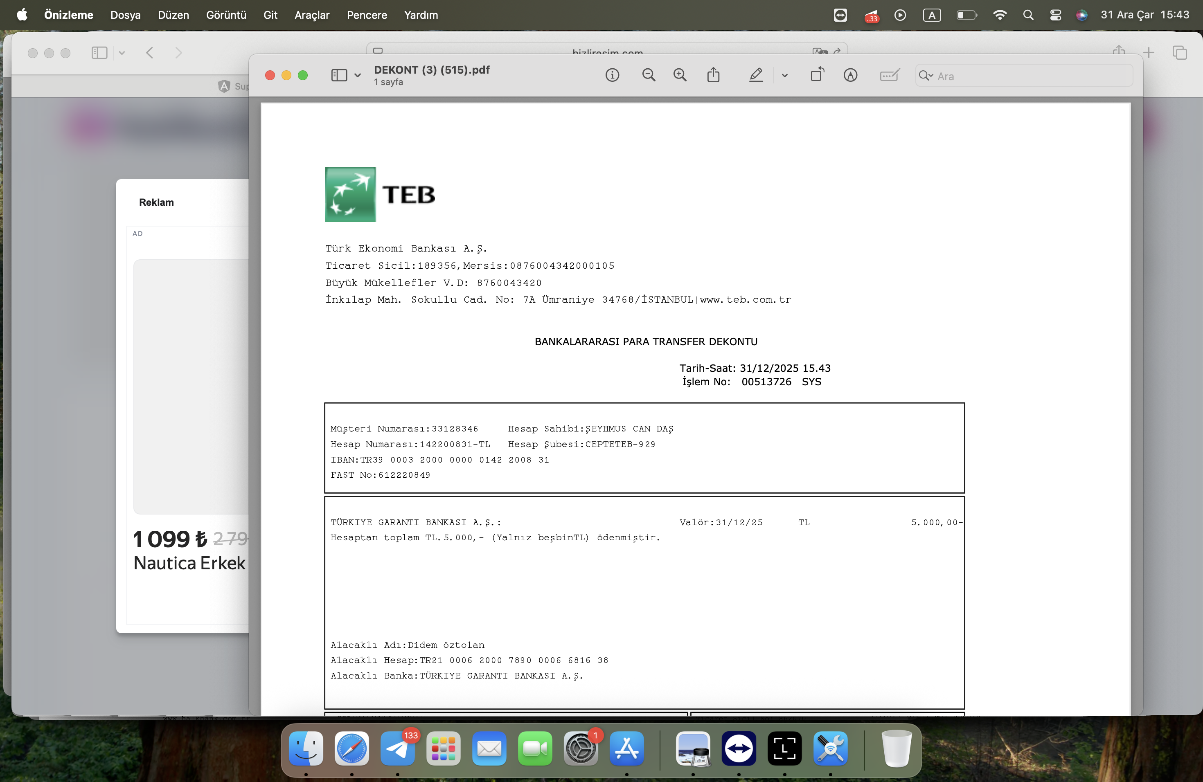Click the FAST No:612220849 line
Screen dimensions: 1203x782
[380, 475]
